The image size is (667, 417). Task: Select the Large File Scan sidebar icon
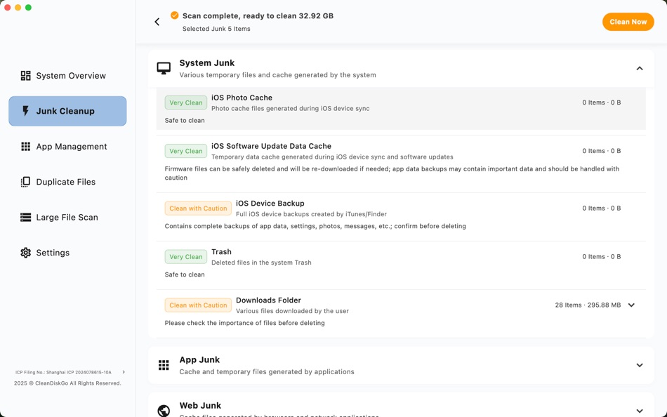[26, 217]
